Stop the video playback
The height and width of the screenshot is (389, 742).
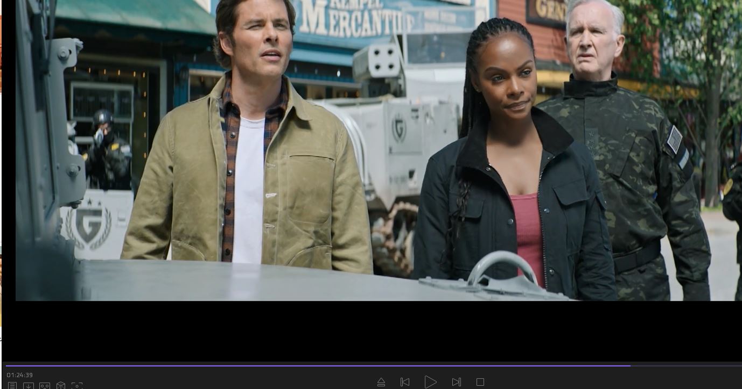(x=480, y=382)
